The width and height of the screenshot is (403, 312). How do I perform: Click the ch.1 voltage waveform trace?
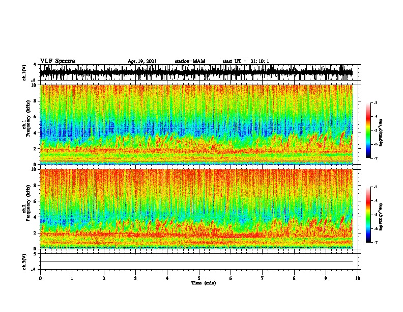pyautogui.click(x=196, y=72)
